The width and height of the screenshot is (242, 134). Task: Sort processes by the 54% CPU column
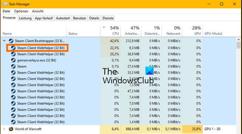(111, 31)
